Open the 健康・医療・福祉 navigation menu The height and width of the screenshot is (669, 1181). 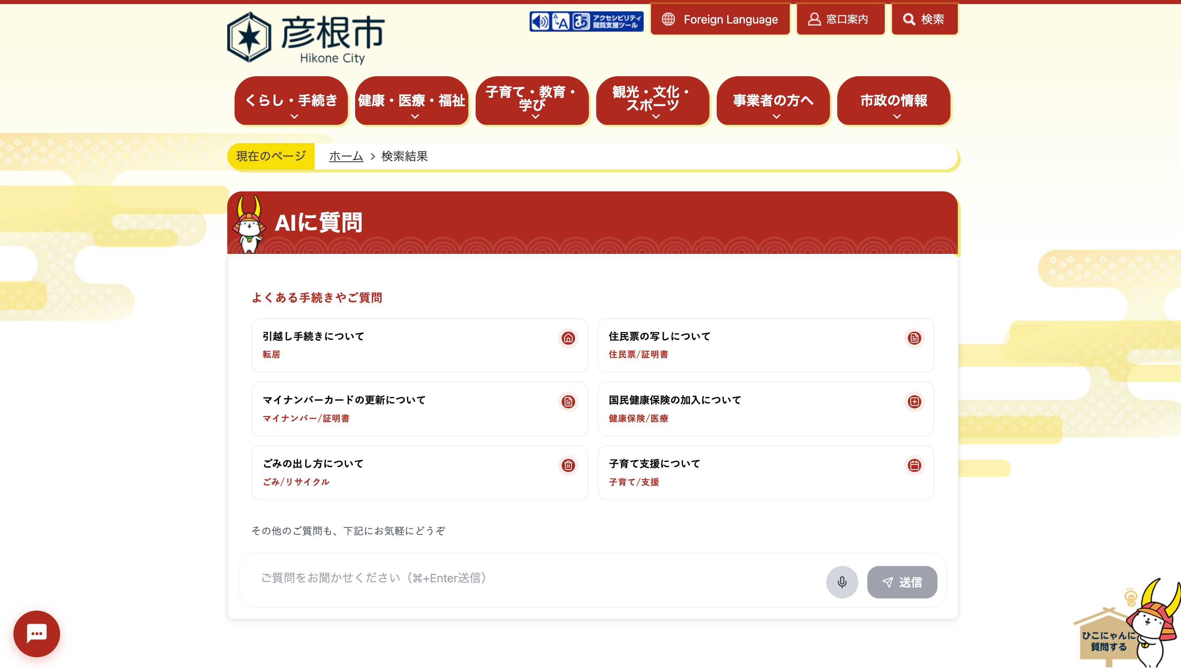coord(411,101)
